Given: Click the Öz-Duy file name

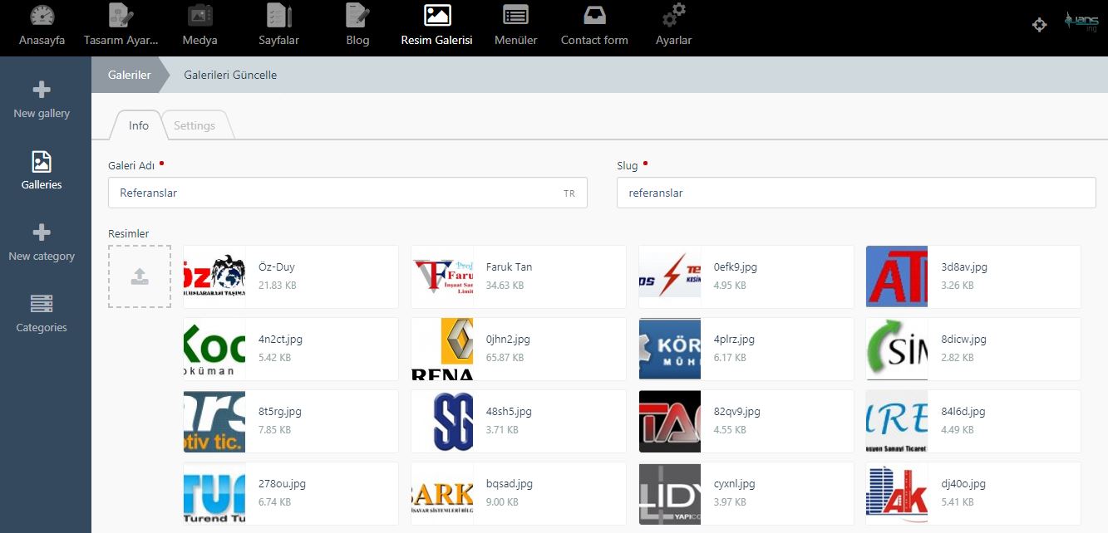Looking at the screenshot, I should [x=277, y=267].
